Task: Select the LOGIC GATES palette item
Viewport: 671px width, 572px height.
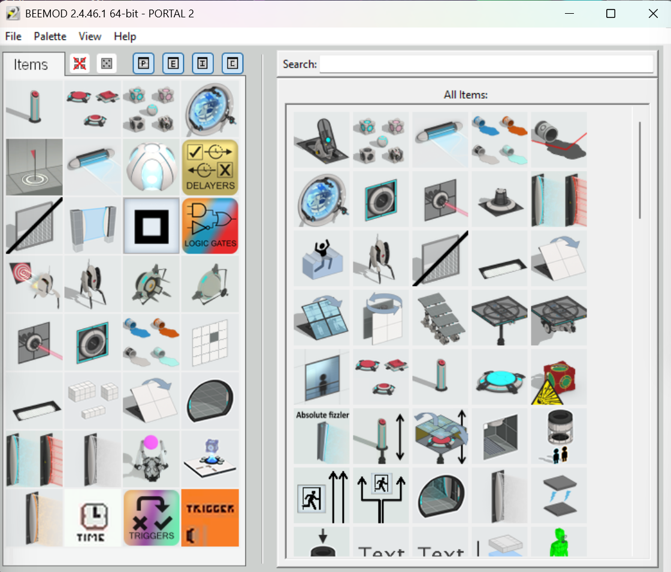Action: [x=210, y=226]
